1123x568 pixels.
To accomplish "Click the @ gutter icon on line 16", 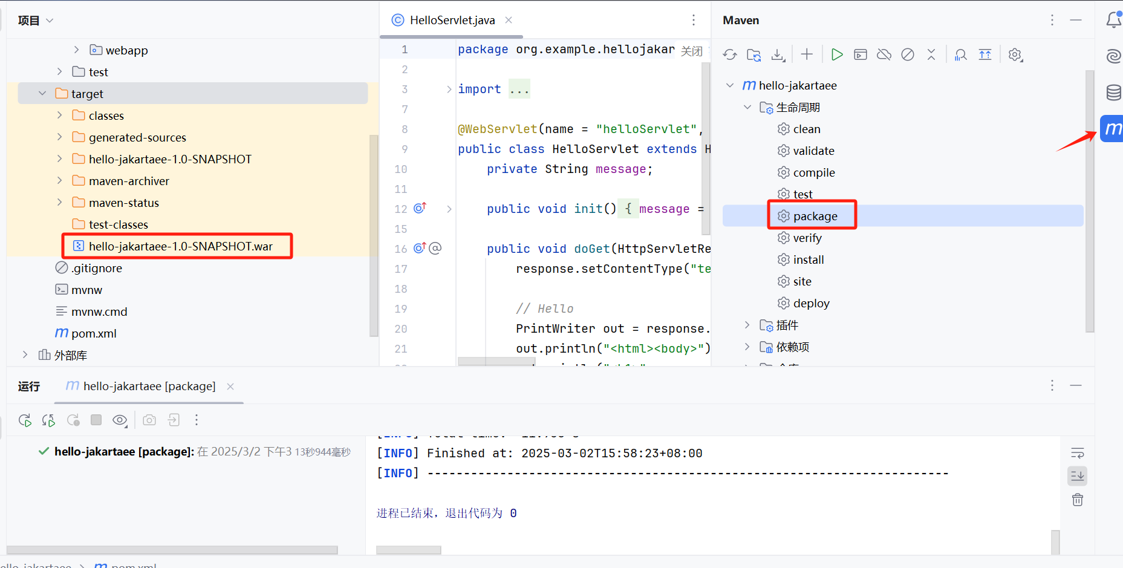I will coord(435,248).
